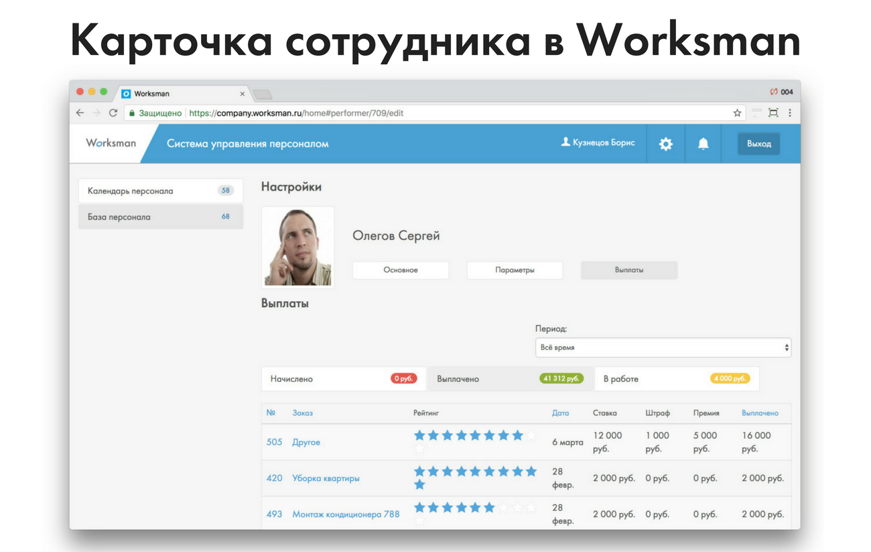
Task: Open База персонала in the sidebar
Action: point(160,217)
